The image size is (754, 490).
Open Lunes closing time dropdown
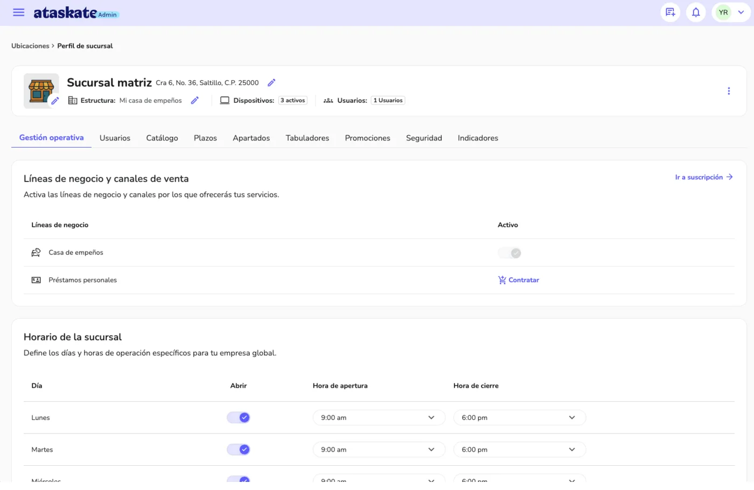click(x=520, y=417)
